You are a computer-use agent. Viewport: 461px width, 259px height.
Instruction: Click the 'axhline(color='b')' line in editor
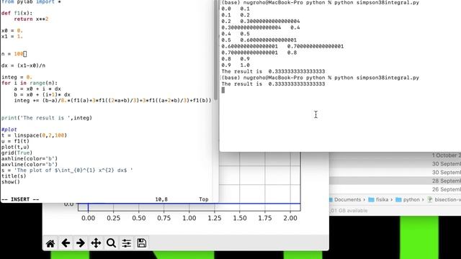coord(30,158)
